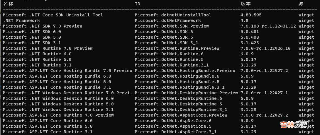Click the .NET Framework package name
The height and width of the screenshot is (135, 320).
click(x=21, y=20)
